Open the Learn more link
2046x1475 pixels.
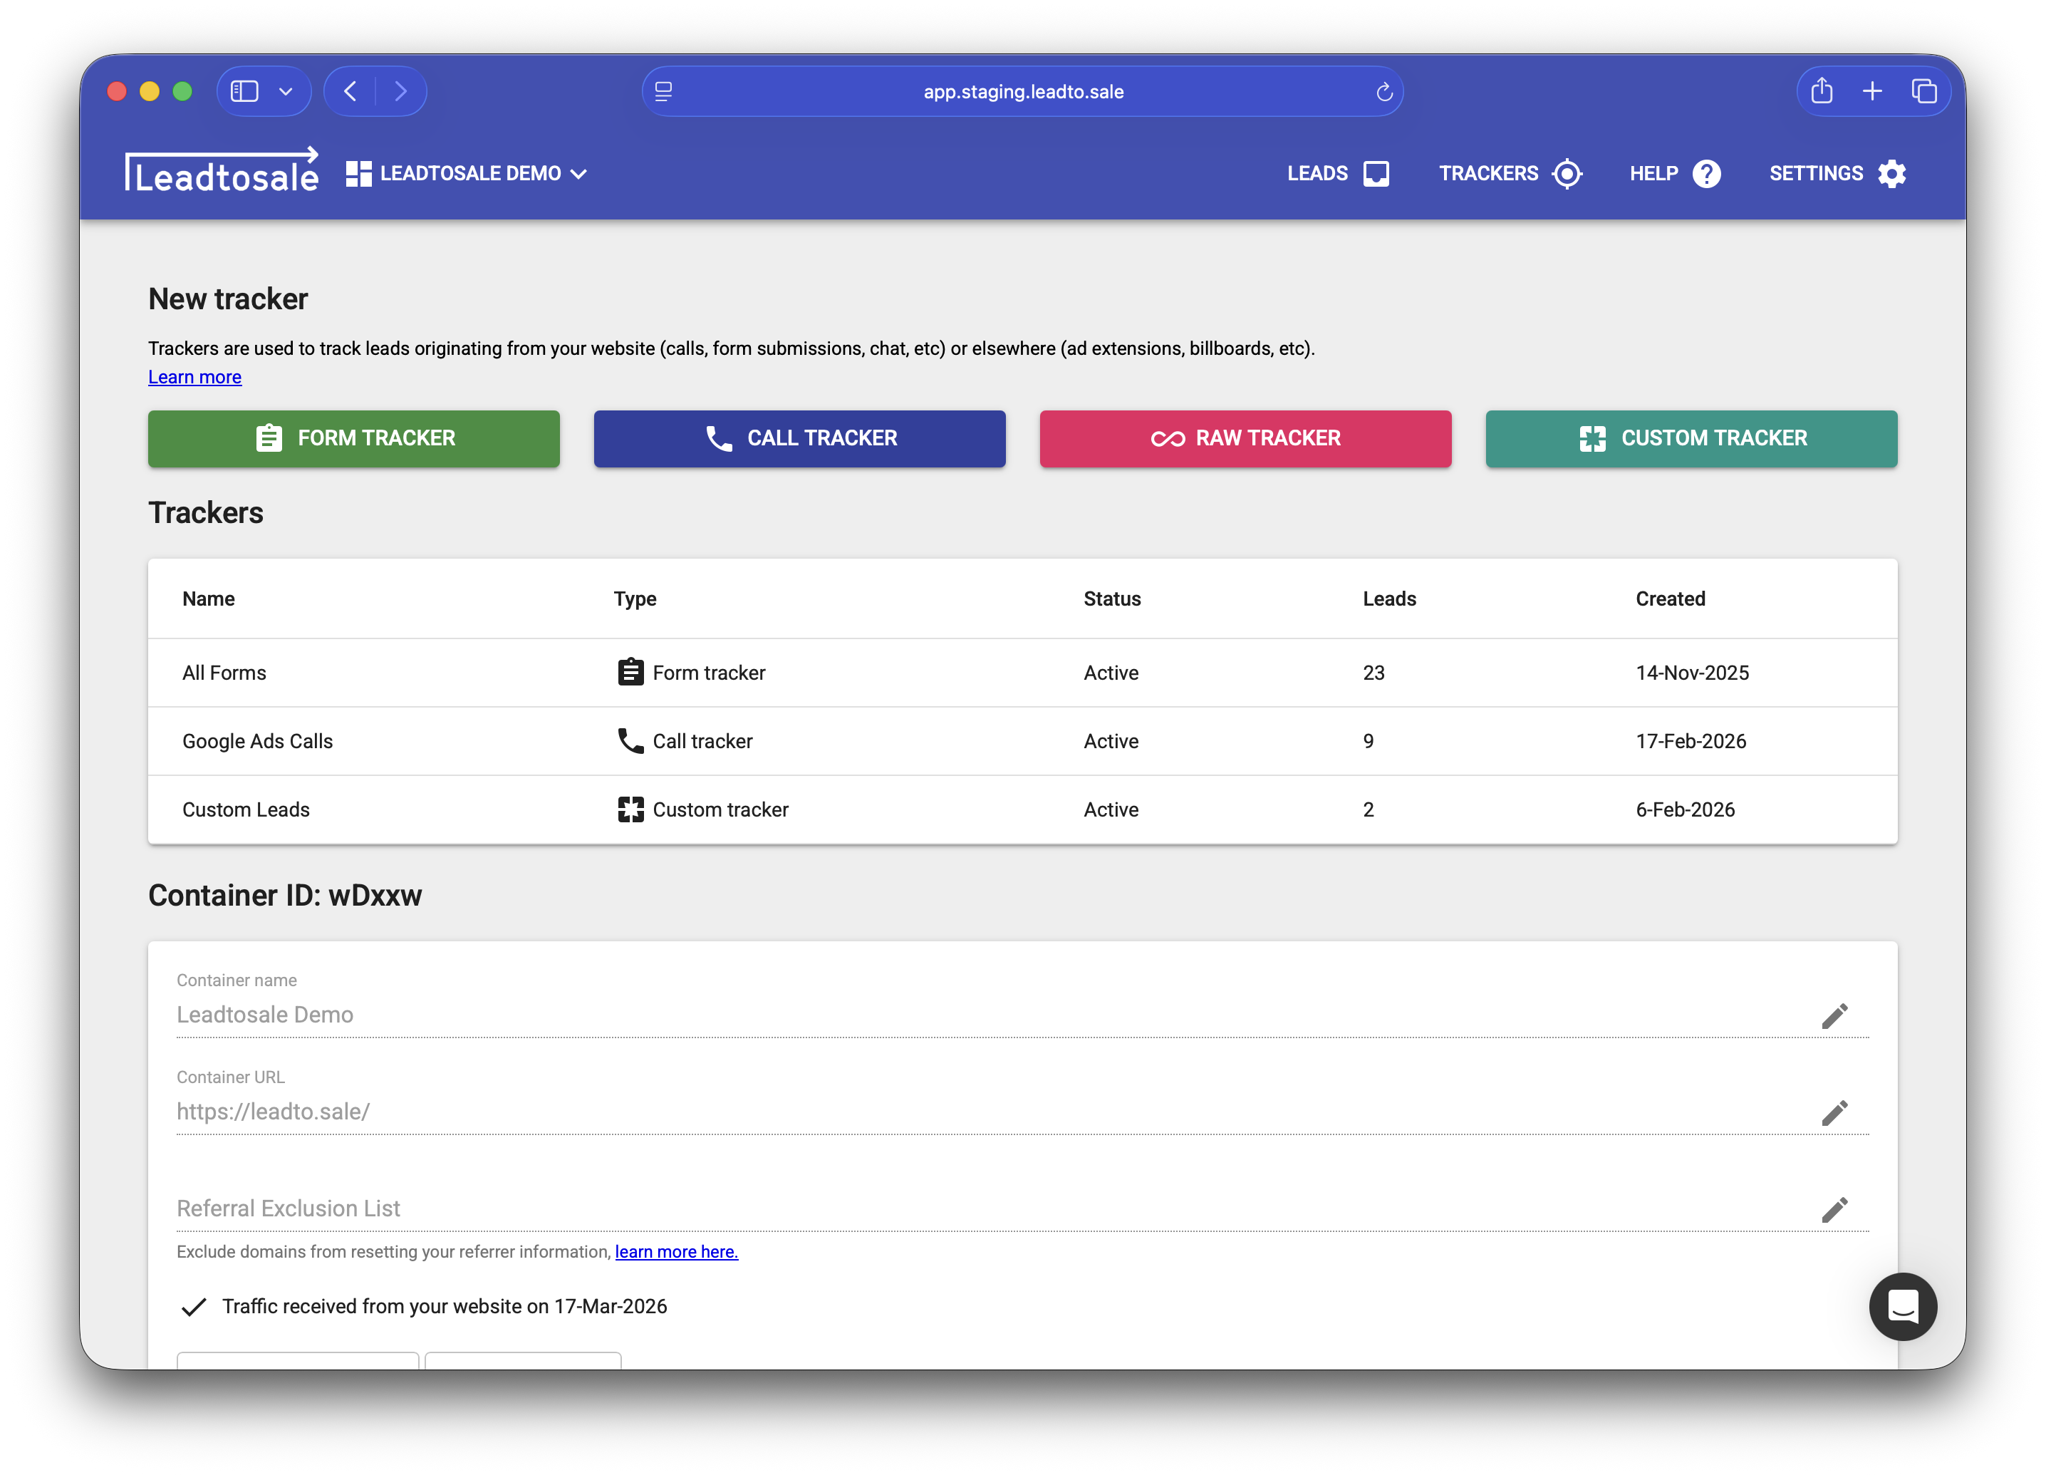(194, 377)
